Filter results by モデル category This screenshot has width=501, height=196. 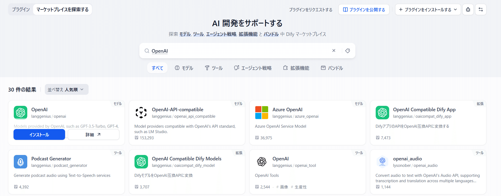tap(184, 68)
